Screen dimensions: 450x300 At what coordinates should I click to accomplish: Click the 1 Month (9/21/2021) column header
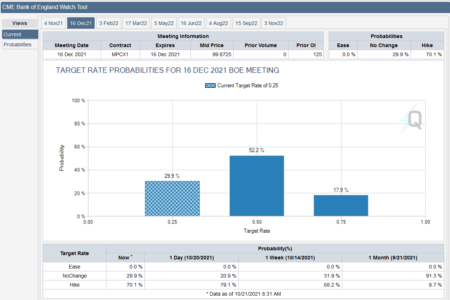tap(393, 258)
